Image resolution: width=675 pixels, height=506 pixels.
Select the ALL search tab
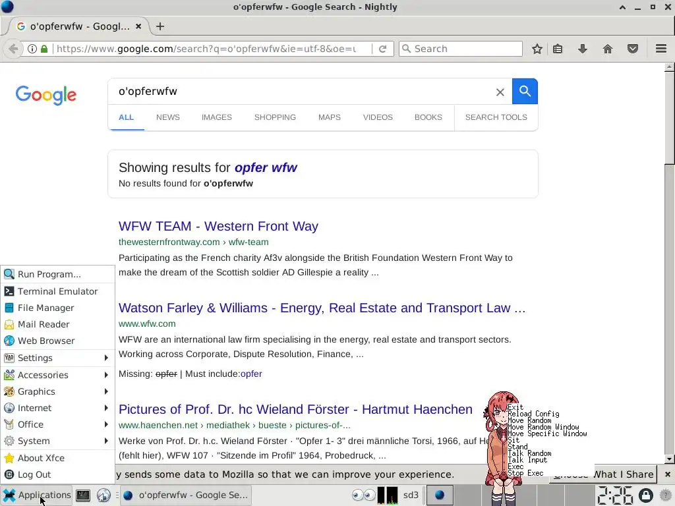(x=126, y=117)
